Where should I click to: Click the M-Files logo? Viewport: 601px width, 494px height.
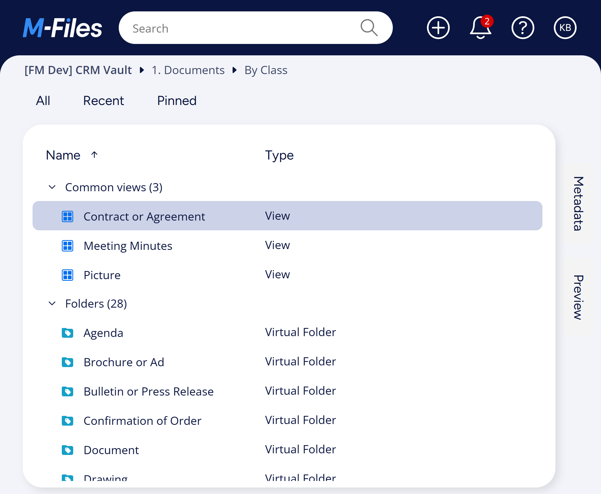[x=62, y=28]
